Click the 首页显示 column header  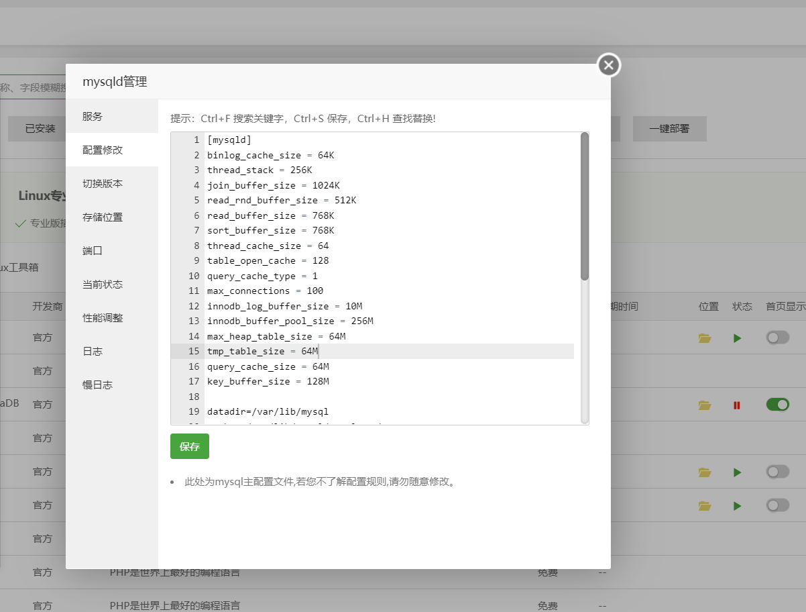pyautogui.click(x=786, y=306)
